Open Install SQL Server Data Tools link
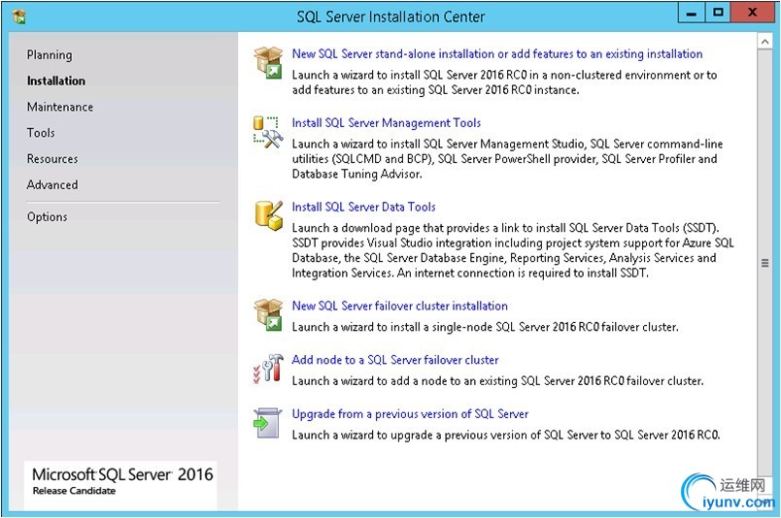Viewport: 781px width, 518px height. (x=363, y=207)
